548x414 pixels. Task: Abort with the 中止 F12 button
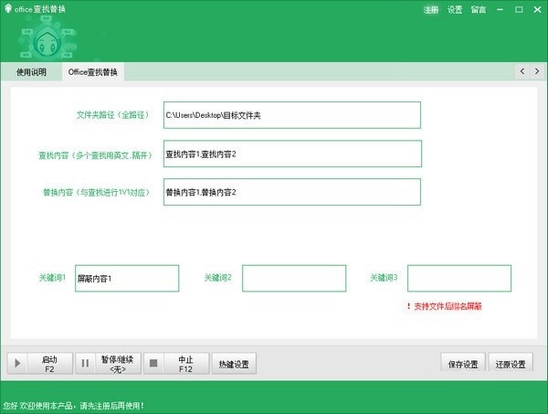pyautogui.click(x=176, y=364)
